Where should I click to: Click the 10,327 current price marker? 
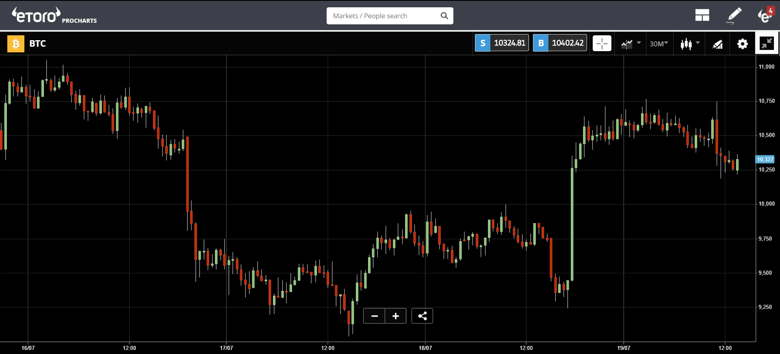[765, 159]
